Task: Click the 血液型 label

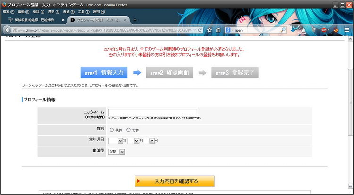Action: (99, 150)
